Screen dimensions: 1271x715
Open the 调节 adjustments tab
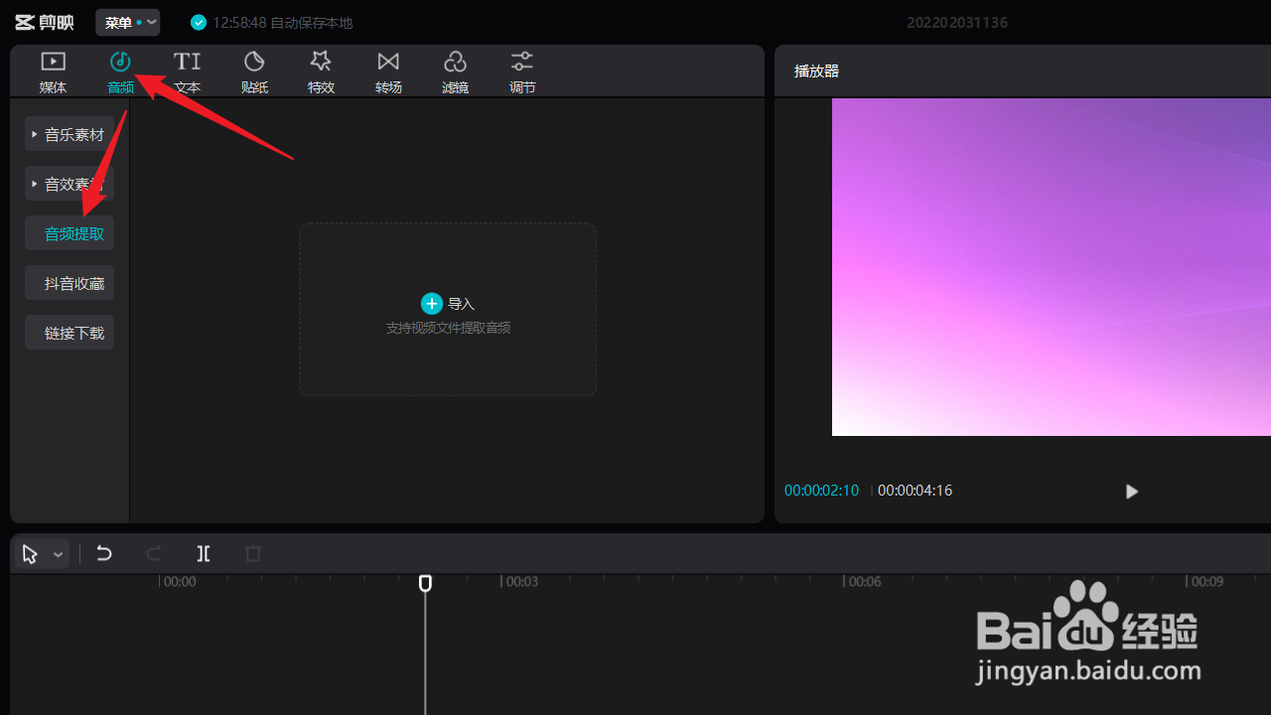[x=522, y=72]
